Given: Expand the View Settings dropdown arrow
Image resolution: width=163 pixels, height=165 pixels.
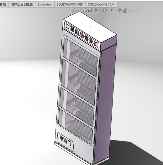Looking at the screenshot, I should tap(137, 10).
